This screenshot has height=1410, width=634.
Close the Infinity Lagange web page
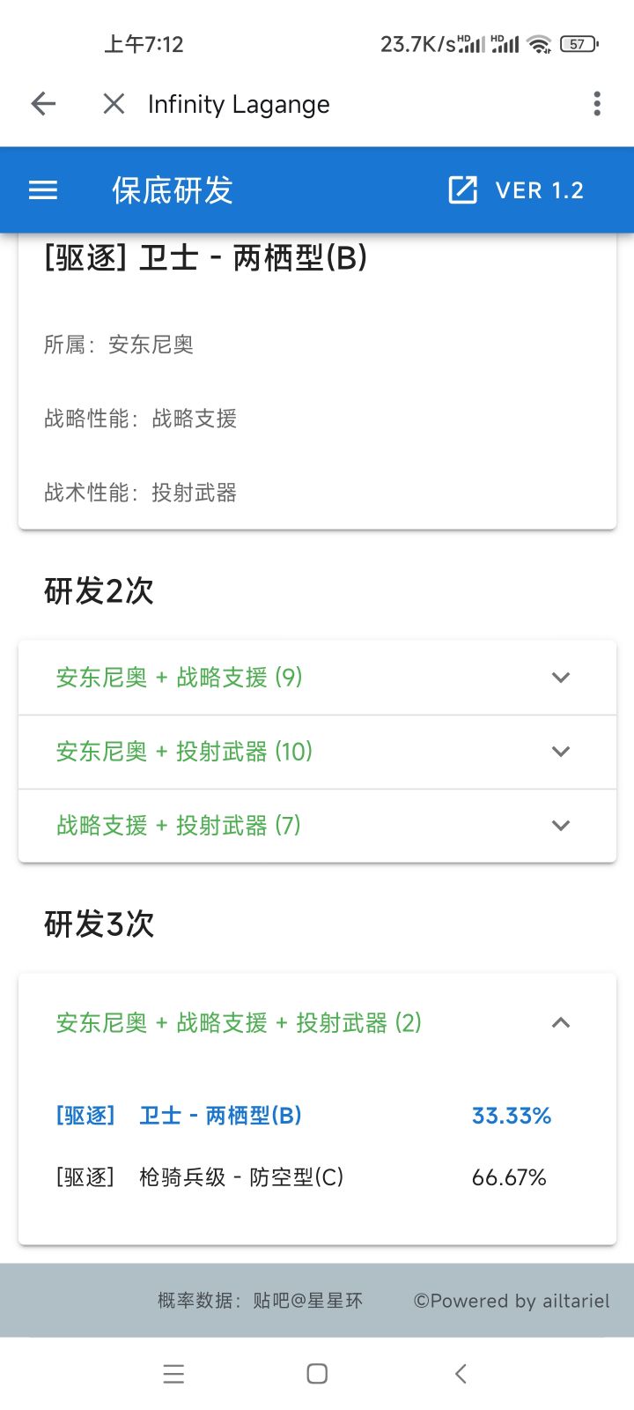click(x=114, y=104)
